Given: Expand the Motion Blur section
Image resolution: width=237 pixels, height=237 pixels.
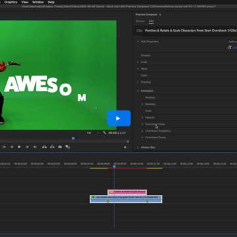Looking at the screenshot, I should point(138,147).
